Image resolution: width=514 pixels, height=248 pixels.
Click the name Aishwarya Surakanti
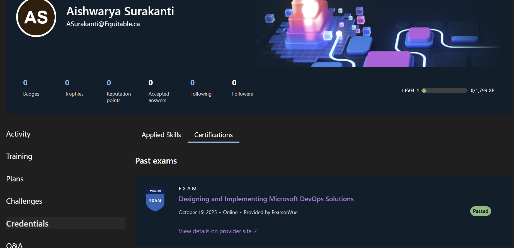(x=120, y=11)
